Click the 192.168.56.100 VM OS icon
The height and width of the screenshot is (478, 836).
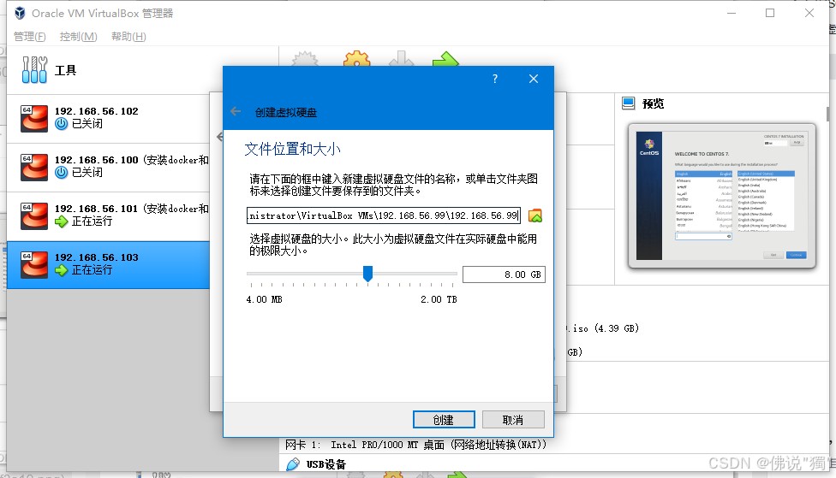(34, 167)
